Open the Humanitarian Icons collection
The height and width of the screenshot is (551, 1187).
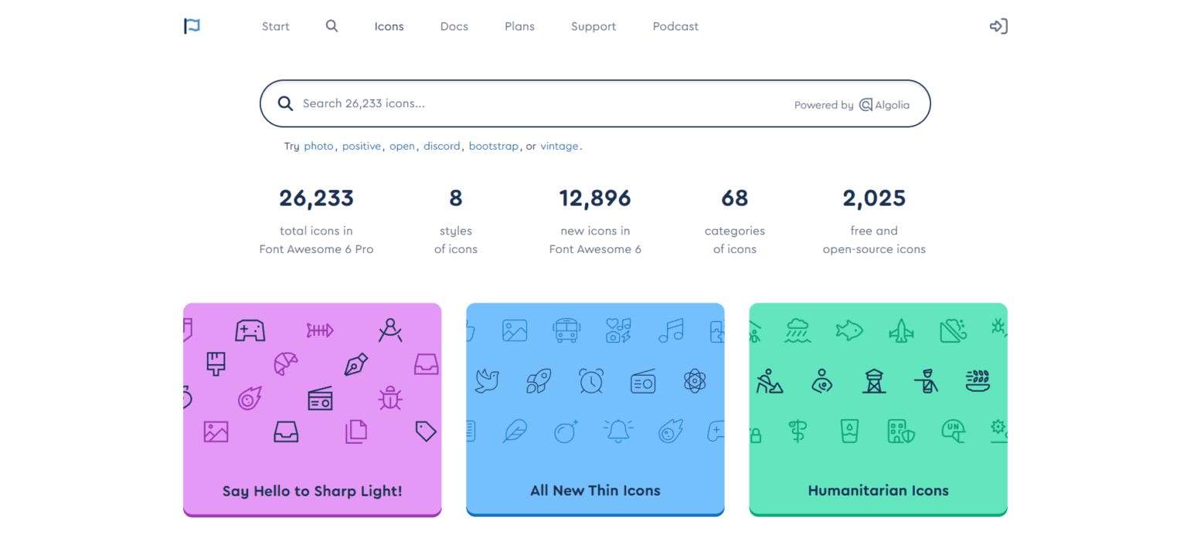pyautogui.click(x=877, y=409)
